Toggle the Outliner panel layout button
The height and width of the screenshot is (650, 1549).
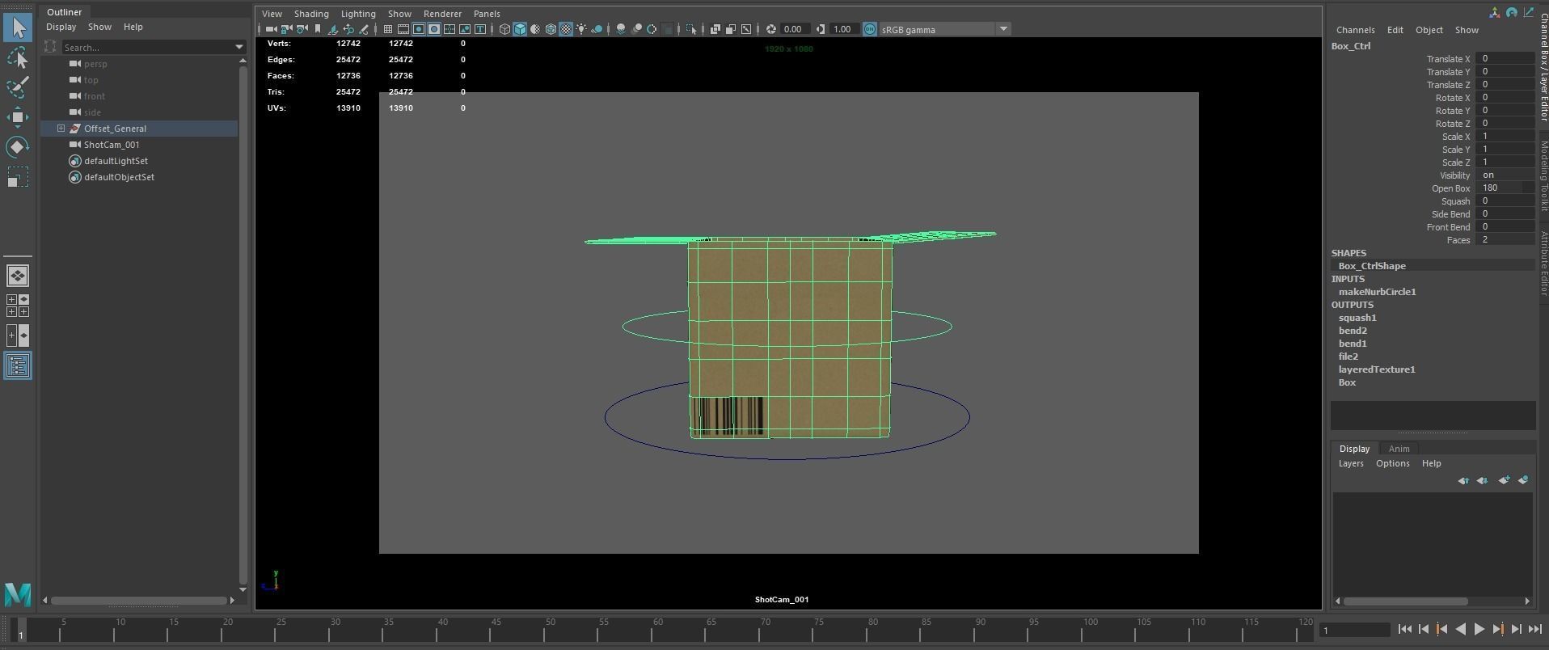(18, 366)
